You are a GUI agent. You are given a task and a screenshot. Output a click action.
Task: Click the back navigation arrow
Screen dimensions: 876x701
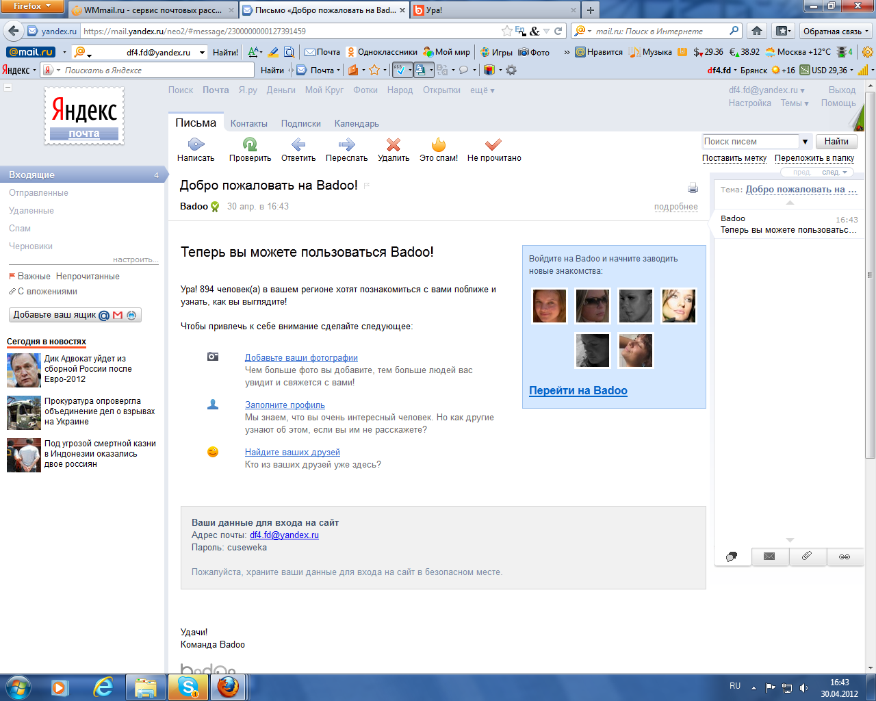14,31
